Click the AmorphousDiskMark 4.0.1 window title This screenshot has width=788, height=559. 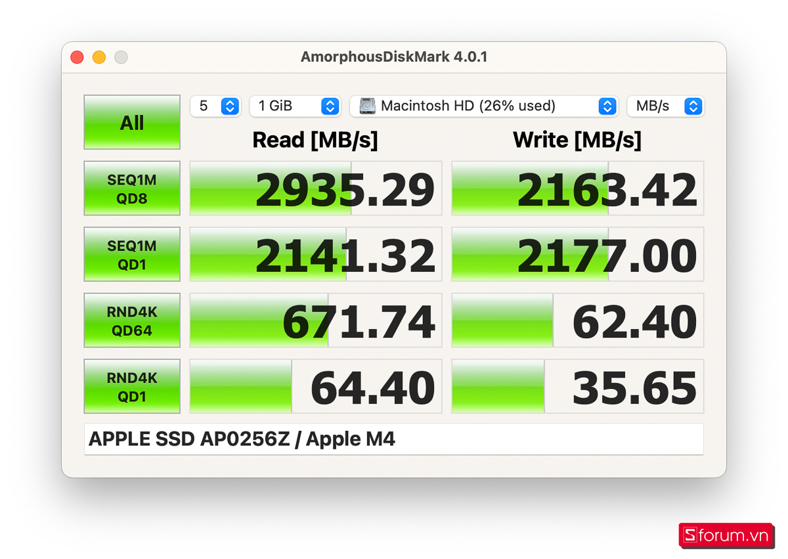click(x=394, y=57)
